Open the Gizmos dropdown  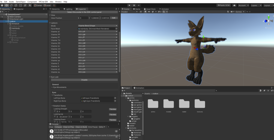240,12
